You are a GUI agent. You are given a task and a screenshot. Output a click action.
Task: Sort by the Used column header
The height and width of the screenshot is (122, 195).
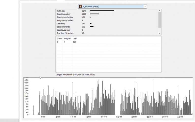point(75,38)
